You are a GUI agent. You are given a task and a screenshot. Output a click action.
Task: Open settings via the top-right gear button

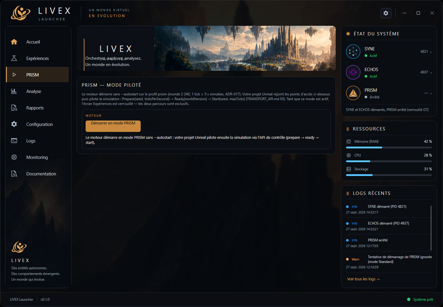click(386, 13)
